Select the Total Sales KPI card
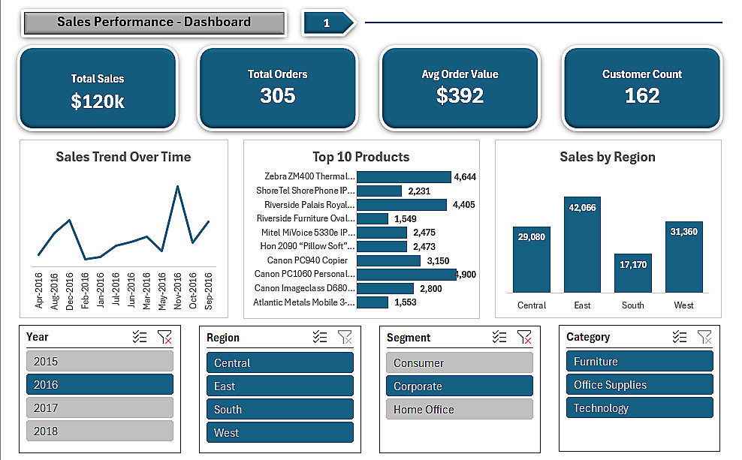Image resolution: width=742 pixels, height=460 pixels. 98,89
